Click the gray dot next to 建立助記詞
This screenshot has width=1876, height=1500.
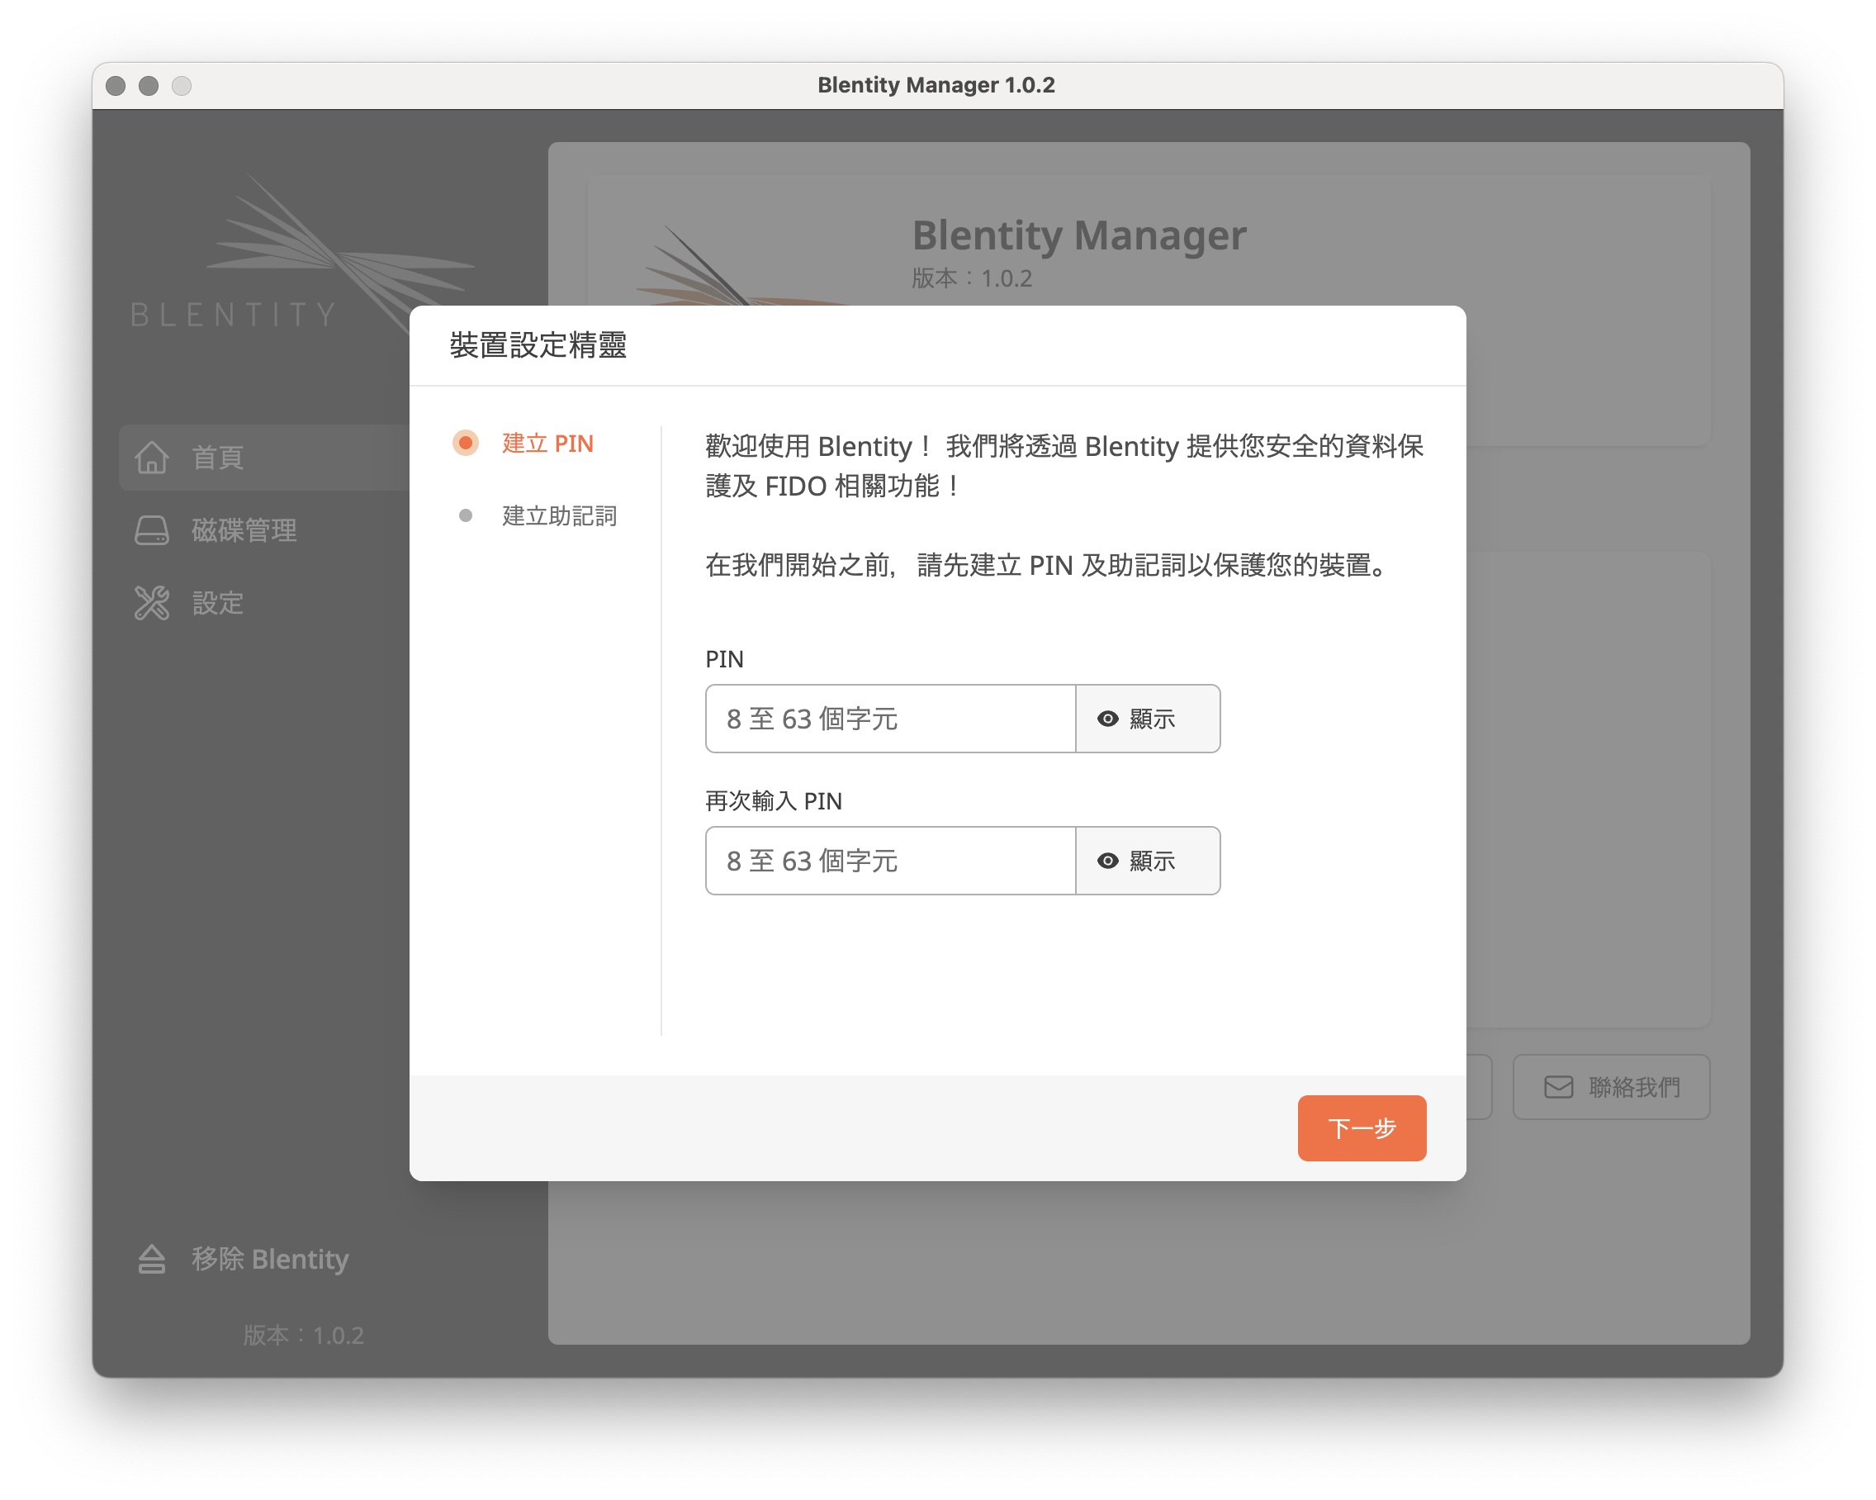(x=466, y=515)
